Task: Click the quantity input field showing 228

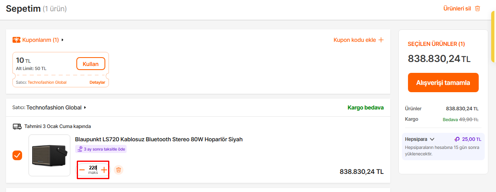Action: click(x=93, y=168)
